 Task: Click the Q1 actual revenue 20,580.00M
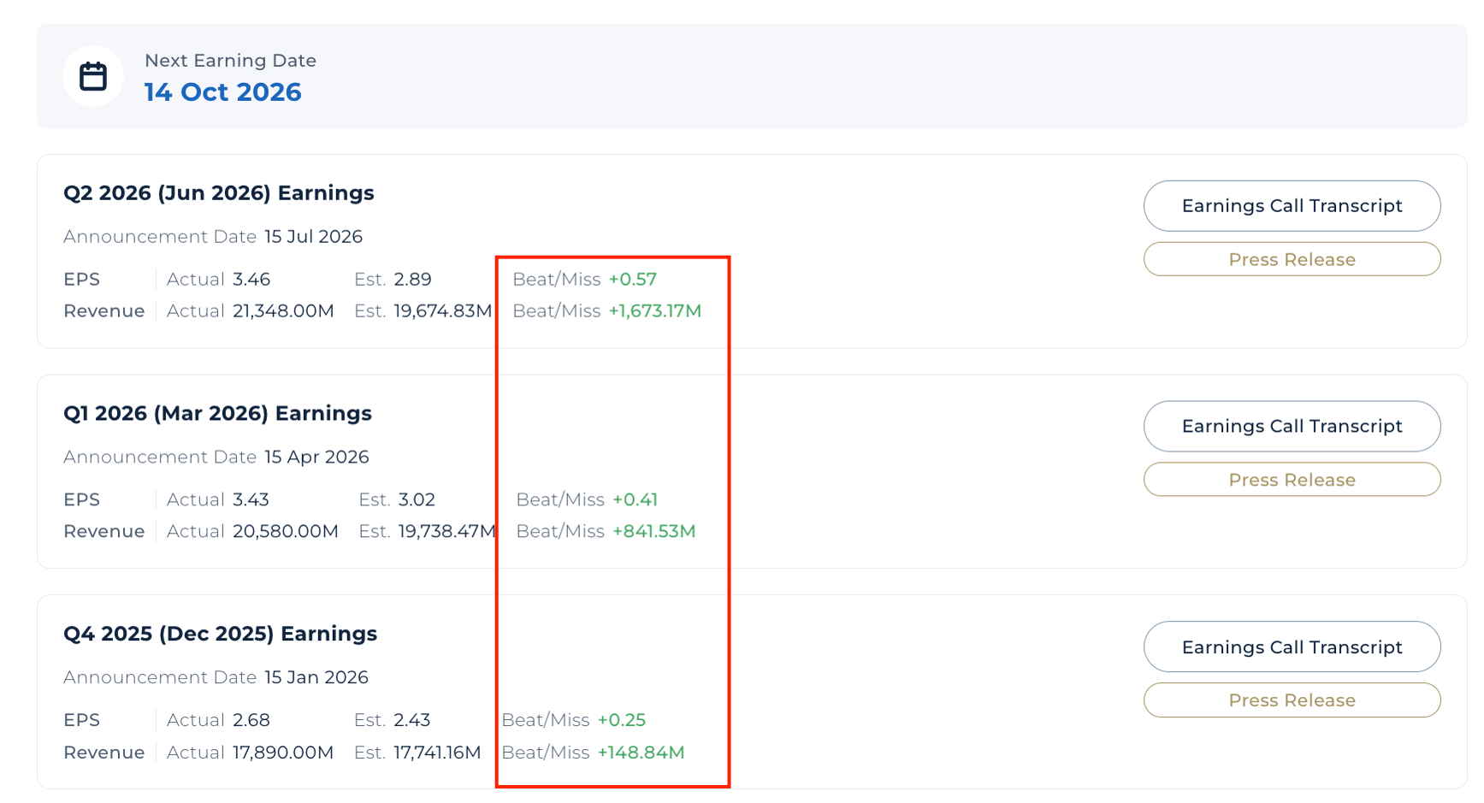click(x=285, y=532)
